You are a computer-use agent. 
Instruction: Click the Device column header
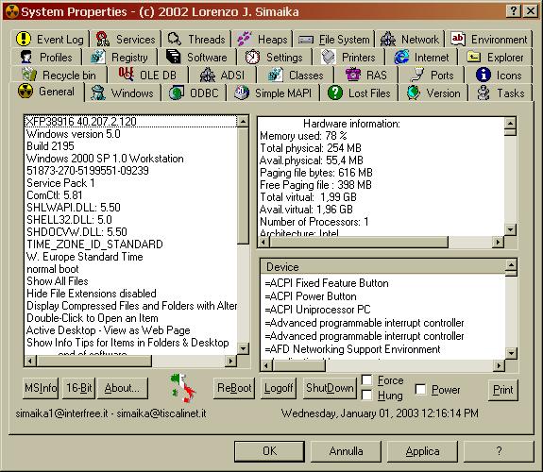click(382, 267)
